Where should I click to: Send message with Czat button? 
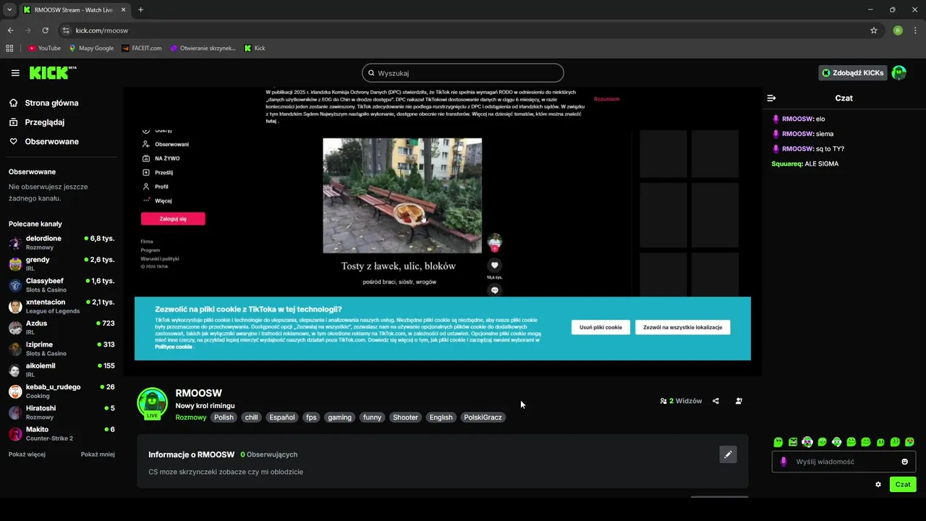coord(903,484)
